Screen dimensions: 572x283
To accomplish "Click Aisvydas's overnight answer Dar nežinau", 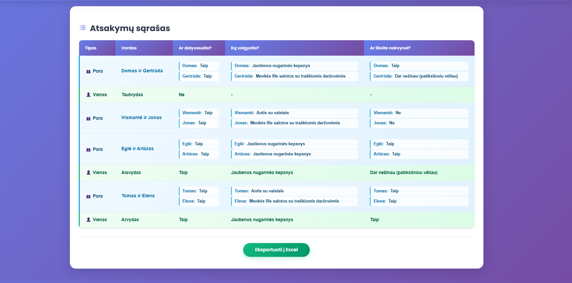I will tap(403, 172).
